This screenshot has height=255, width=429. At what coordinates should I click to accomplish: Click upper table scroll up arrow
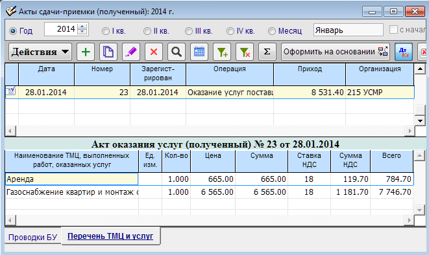tap(420, 69)
